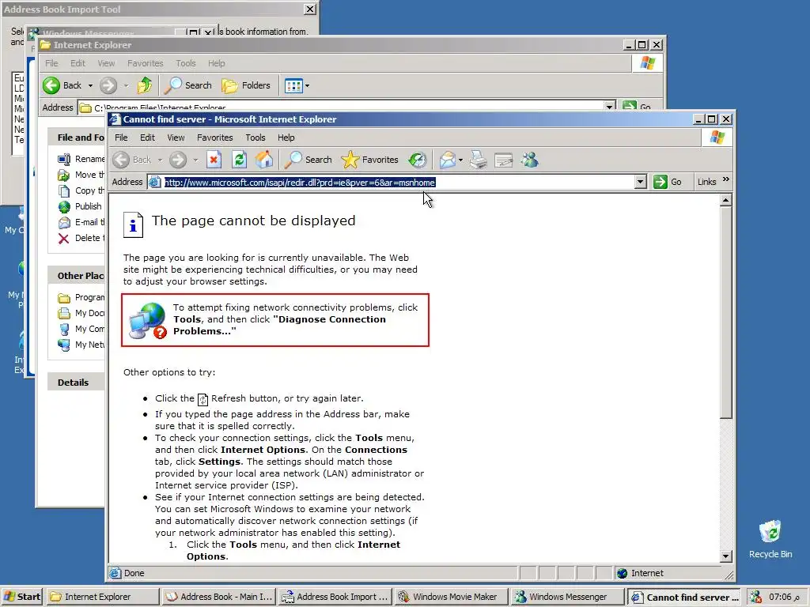
Task: Switch to Address Book - Main Identity taskbar button
Action: click(218, 597)
